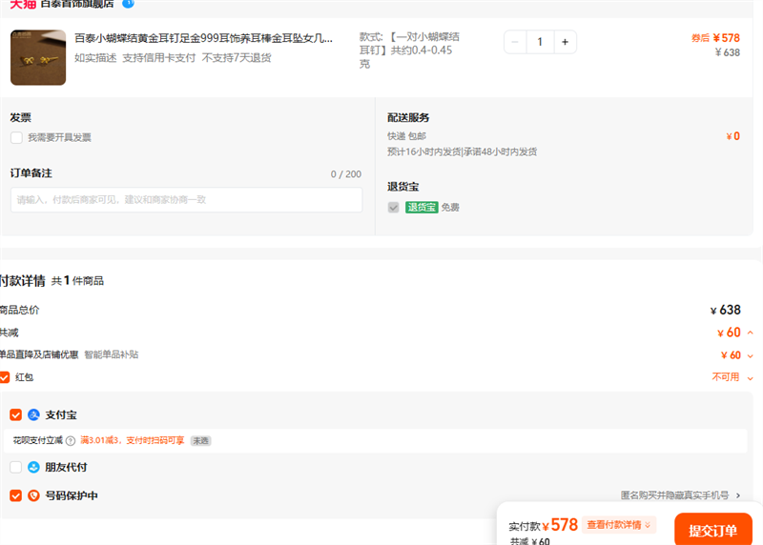The width and height of the screenshot is (763, 545).
Task: Click the green 退货宝 badge
Action: [422, 207]
